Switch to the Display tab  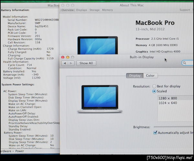135,76
